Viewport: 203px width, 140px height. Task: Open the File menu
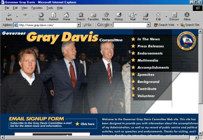pos(7,8)
